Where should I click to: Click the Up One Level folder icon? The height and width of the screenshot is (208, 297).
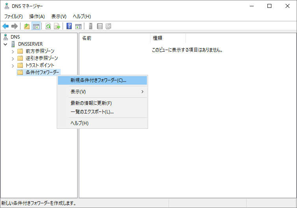27,26
